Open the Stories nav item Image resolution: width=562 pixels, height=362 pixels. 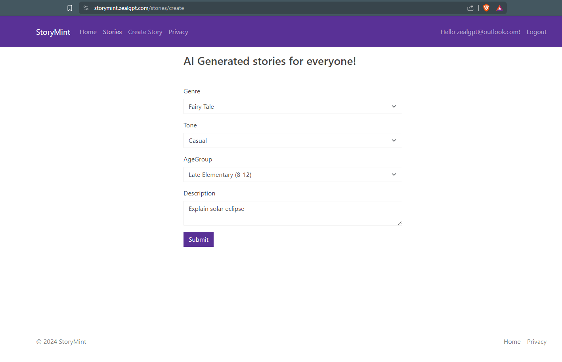coord(113,32)
